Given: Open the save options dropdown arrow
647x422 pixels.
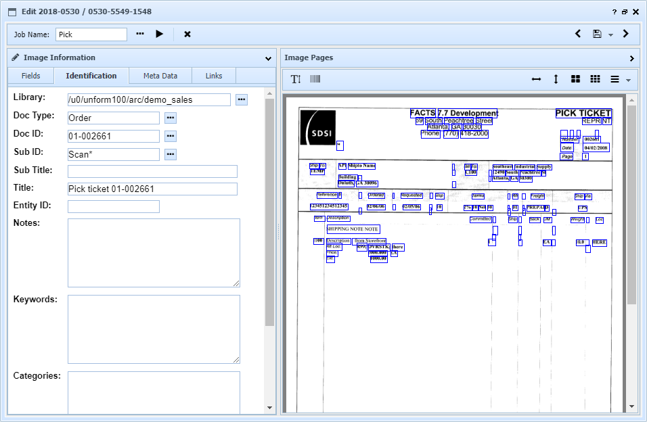Looking at the screenshot, I should pos(610,34).
